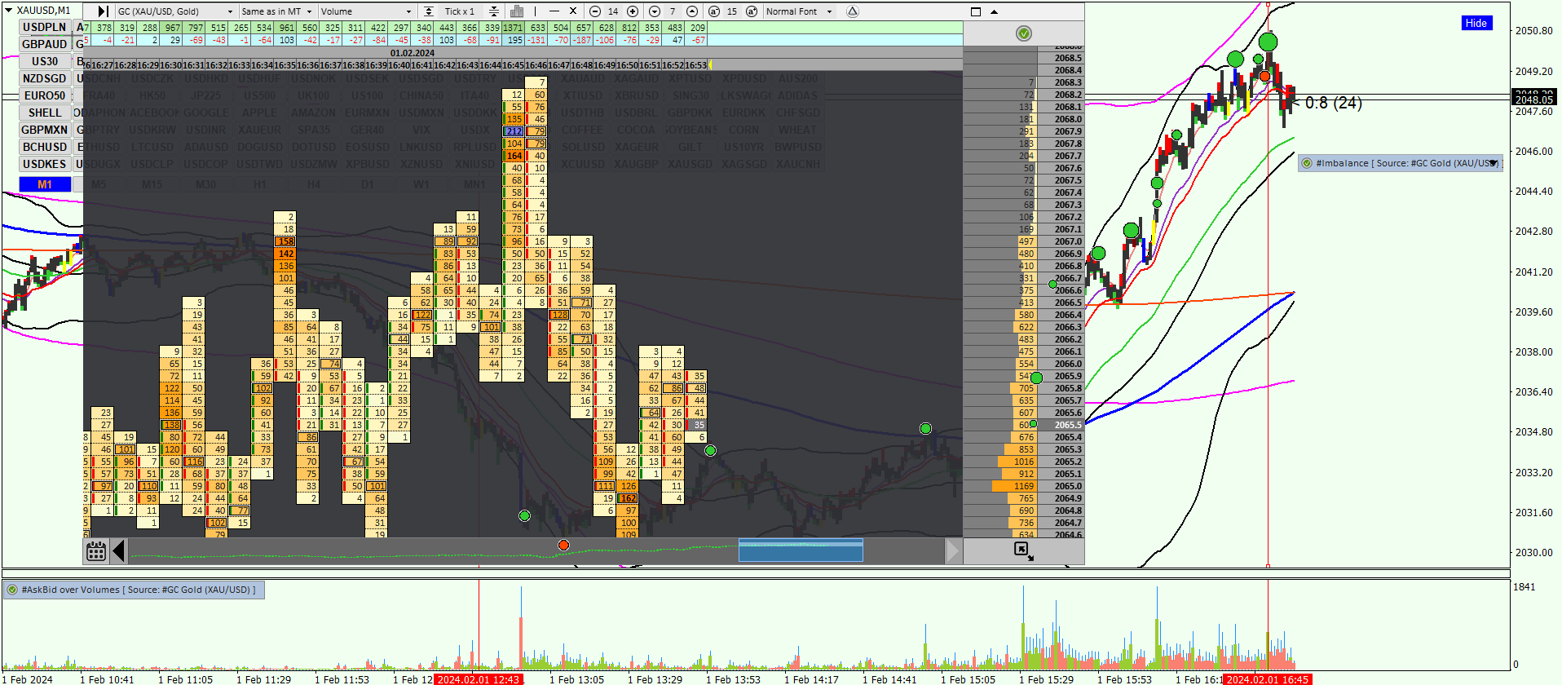Toggle the volume histogram bars icon
The height and width of the screenshot is (685, 1562).
[x=517, y=11]
